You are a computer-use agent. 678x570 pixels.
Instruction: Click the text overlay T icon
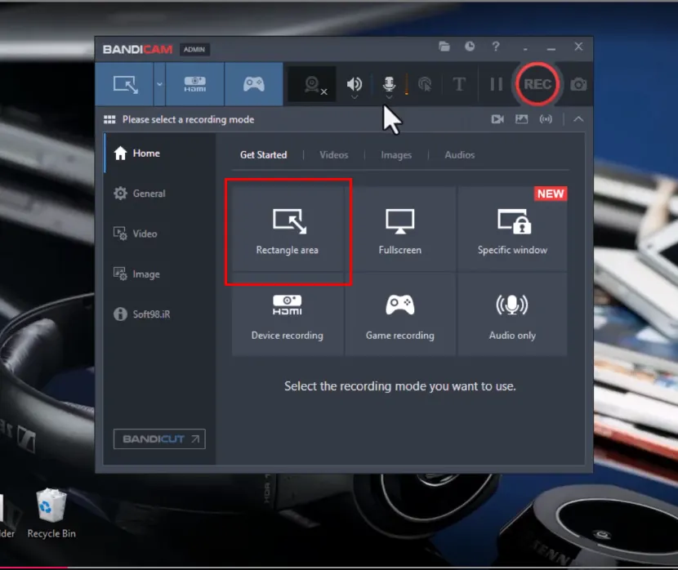click(459, 84)
